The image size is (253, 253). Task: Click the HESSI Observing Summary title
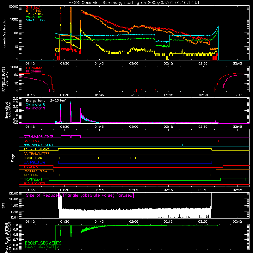coord(134,3)
